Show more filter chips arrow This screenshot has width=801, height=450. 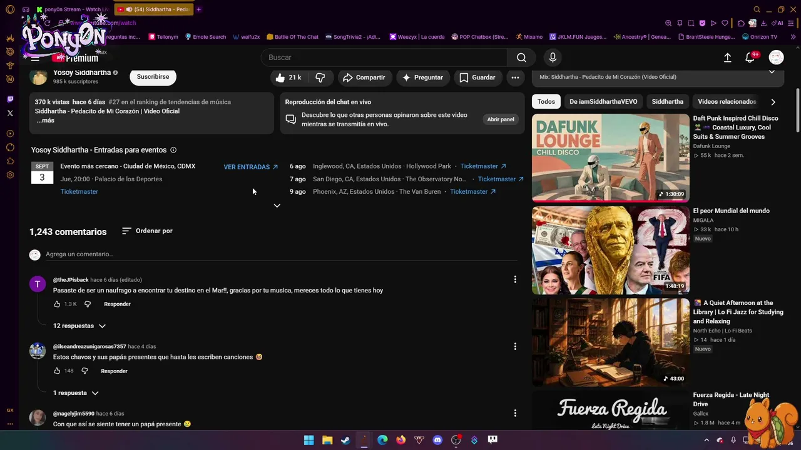(773, 102)
